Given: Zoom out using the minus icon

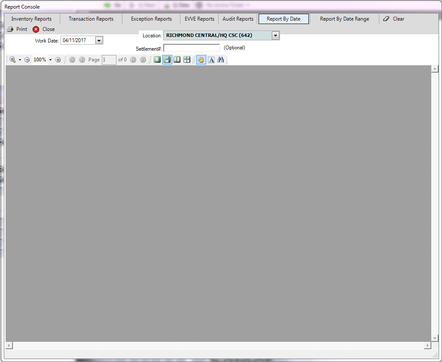Looking at the screenshot, I should [27, 59].
